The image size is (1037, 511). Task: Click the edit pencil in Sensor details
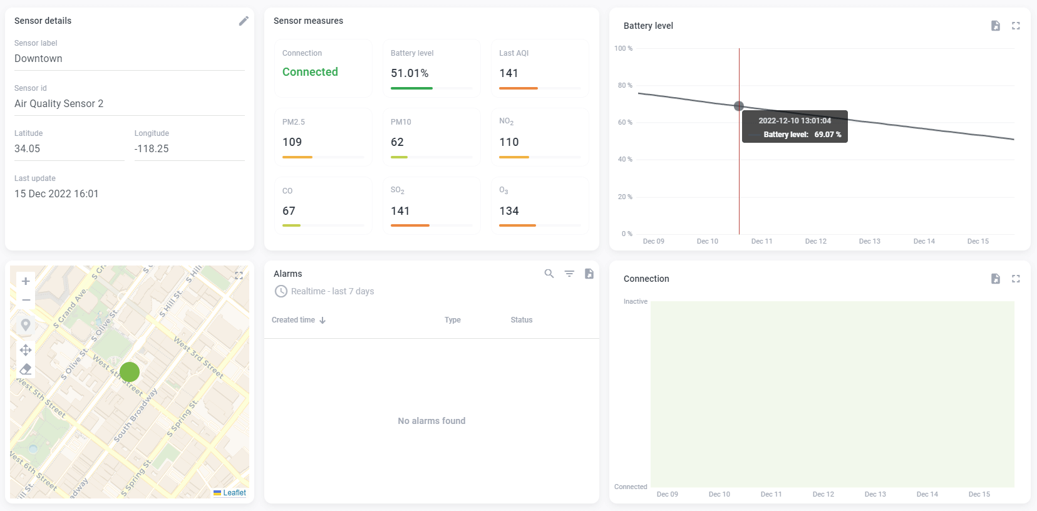(244, 21)
